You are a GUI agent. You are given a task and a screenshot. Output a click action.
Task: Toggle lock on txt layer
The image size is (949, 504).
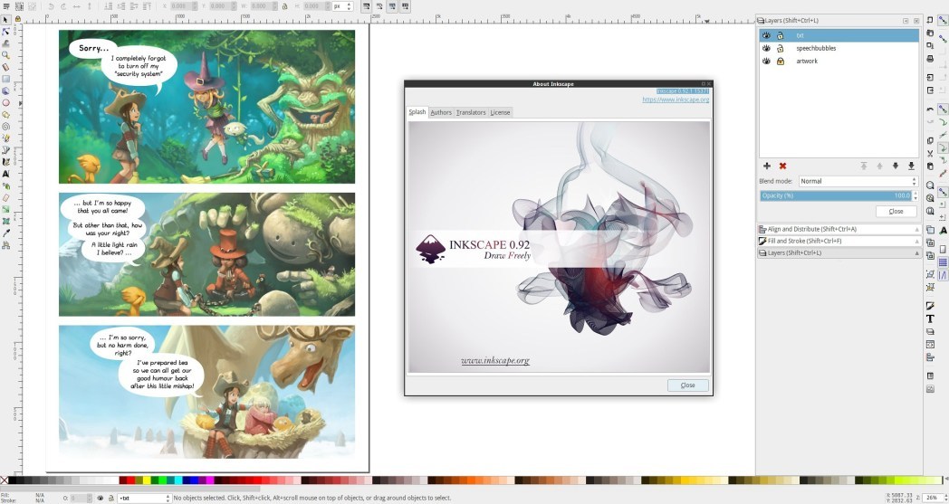pyautogui.click(x=781, y=35)
